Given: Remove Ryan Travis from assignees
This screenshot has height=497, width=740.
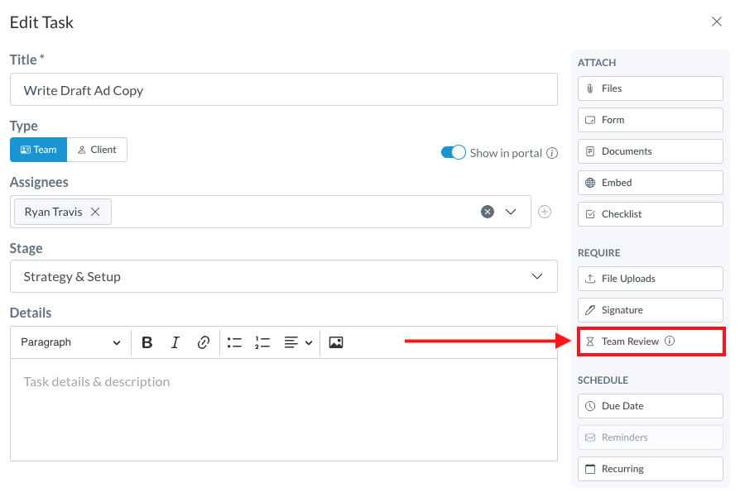Looking at the screenshot, I should point(95,212).
